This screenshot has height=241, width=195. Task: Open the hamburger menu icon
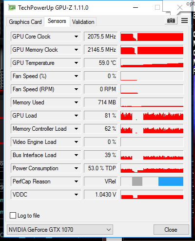point(184,20)
